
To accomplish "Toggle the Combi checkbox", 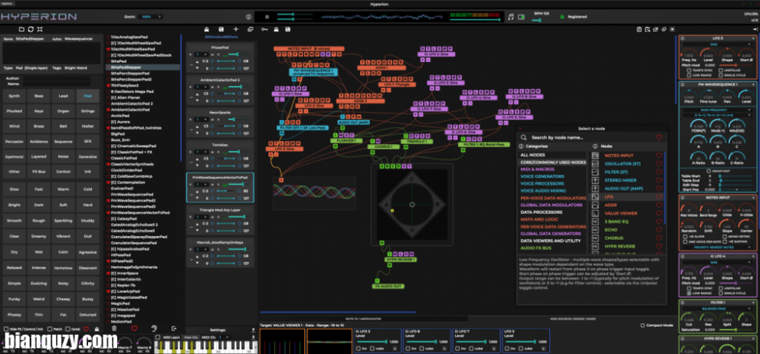I will (68, 329).
